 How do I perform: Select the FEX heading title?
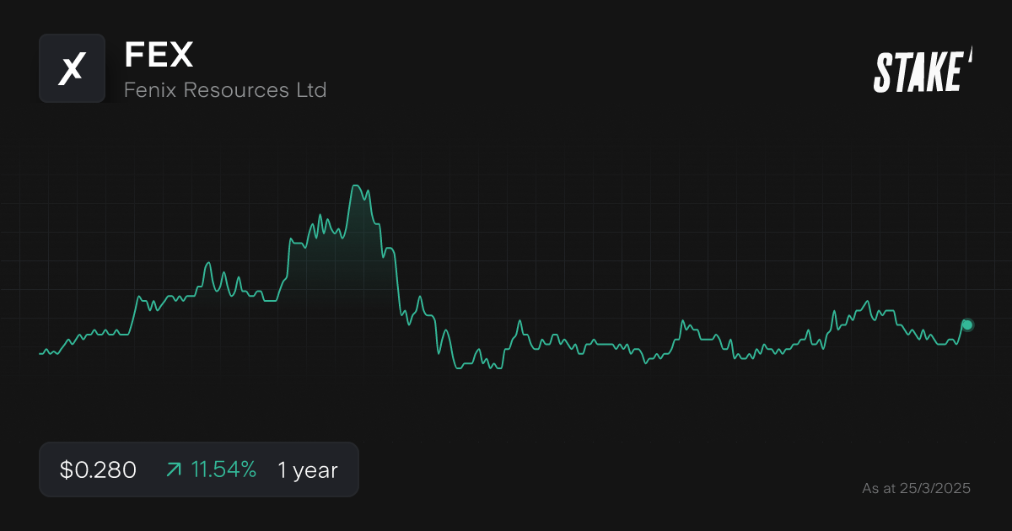pos(159,56)
